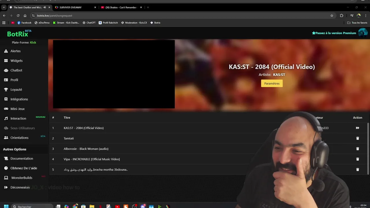Switch to the SURVIVER GIVEAWAY tab
Screen dimensions: 370x208
coord(75,8)
